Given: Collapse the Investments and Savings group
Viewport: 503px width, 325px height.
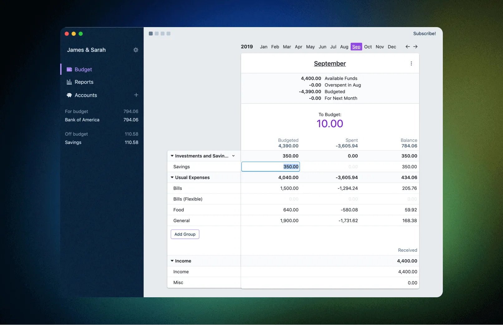Looking at the screenshot, I should [x=172, y=156].
